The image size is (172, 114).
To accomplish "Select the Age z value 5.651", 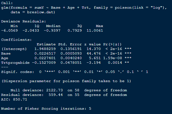I will (x=95, y=58).
